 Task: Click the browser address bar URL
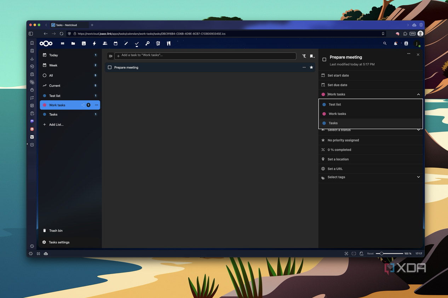pyautogui.click(x=151, y=34)
